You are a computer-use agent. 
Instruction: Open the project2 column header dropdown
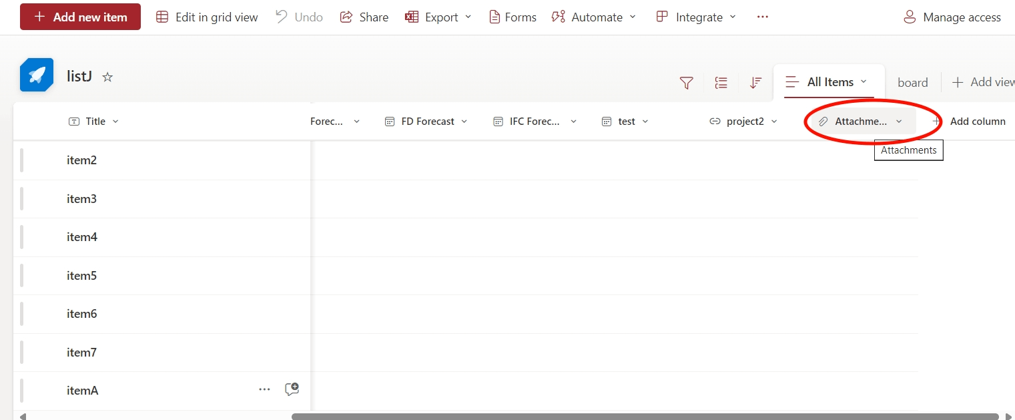click(x=774, y=122)
